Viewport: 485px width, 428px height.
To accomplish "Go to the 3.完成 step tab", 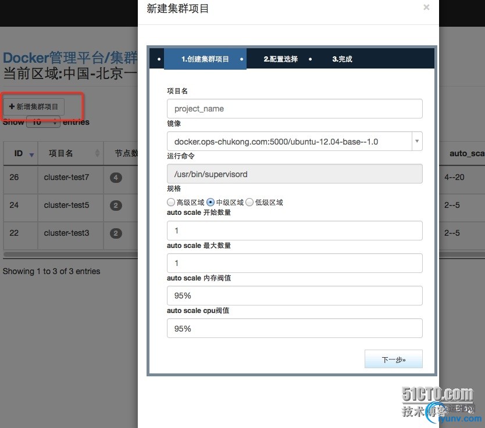I will [x=342, y=59].
